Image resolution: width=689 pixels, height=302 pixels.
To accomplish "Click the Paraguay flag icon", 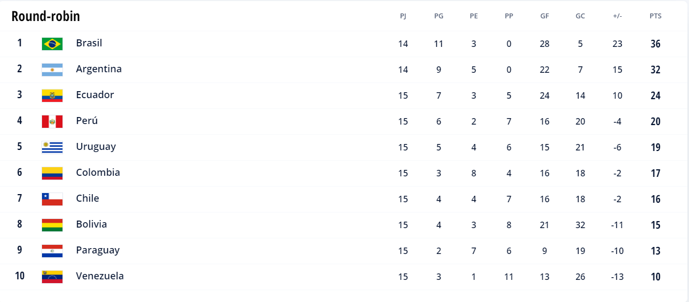I will coord(52,251).
